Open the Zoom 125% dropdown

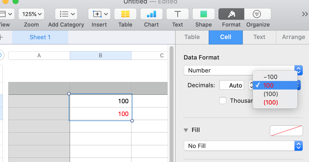31,14
